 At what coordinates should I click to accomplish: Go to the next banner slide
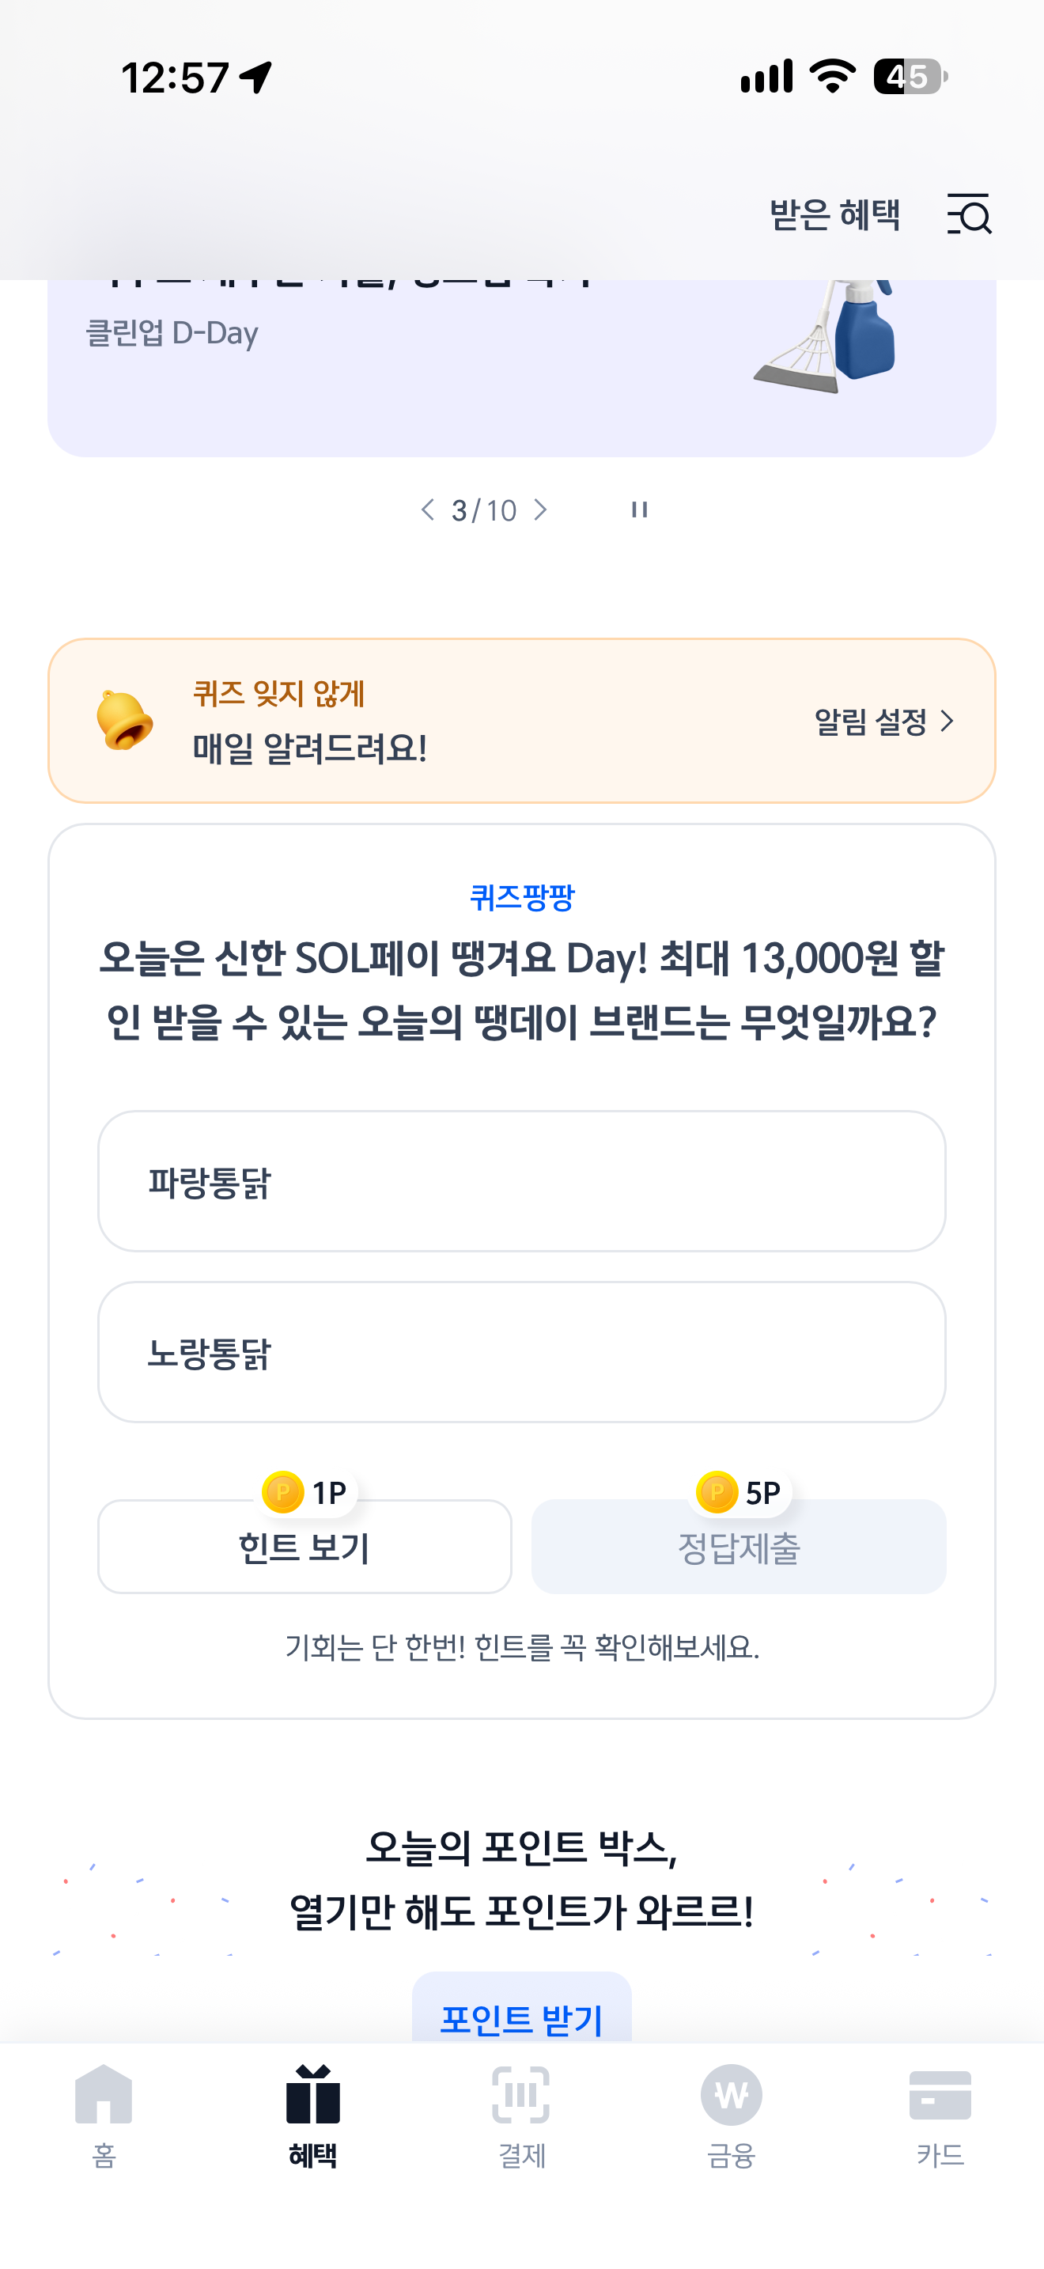(x=540, y=509)
